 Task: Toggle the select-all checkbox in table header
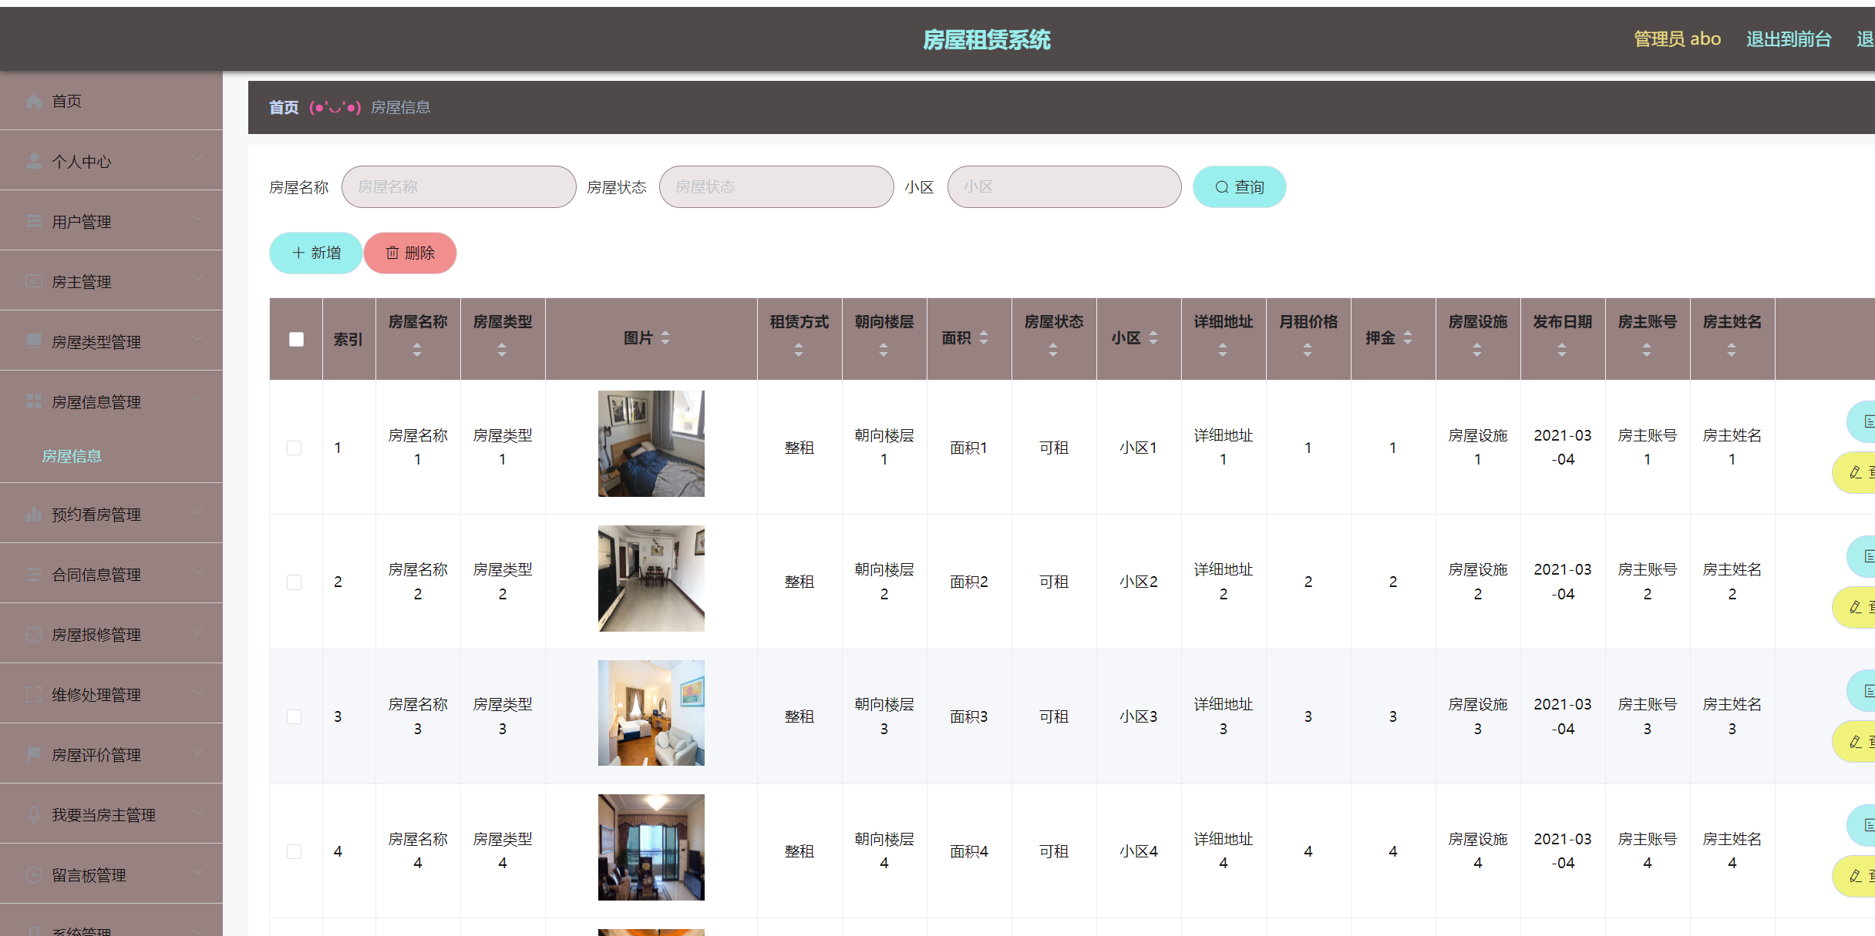pos(296,339)
